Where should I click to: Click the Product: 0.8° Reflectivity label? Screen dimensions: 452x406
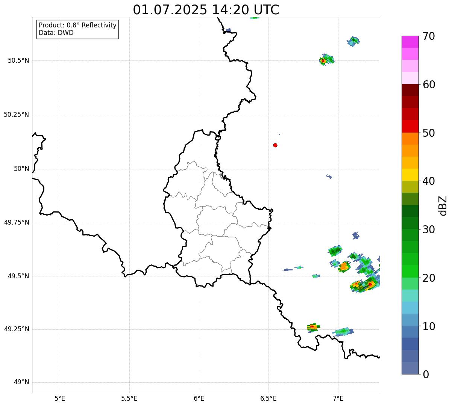coord(78,25)
